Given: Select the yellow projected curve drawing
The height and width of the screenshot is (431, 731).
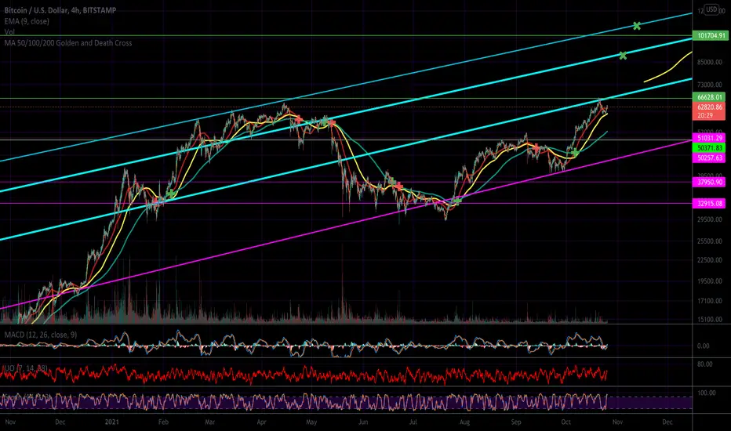Looking at the screenshot, I should coord(670,70).
